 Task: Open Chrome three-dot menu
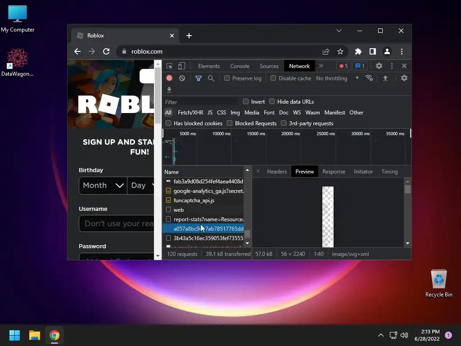tap(402, 51)
